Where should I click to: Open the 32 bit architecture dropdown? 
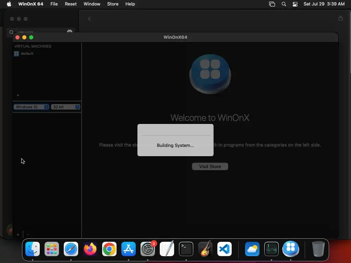coord(65,107)
